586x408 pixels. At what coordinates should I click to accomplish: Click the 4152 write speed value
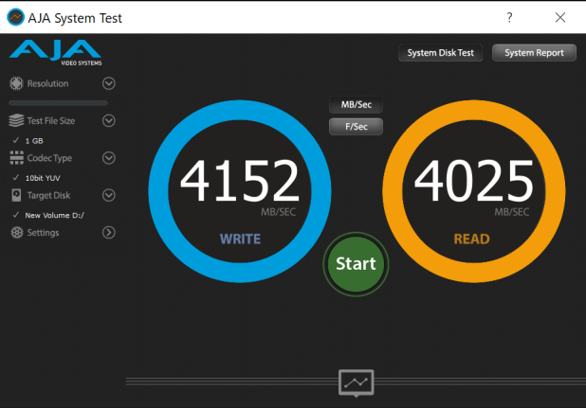[x=240, y=181]
